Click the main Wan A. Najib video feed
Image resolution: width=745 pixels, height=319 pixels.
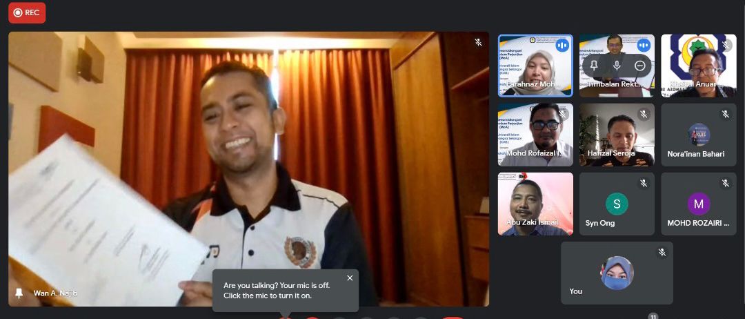248,168
